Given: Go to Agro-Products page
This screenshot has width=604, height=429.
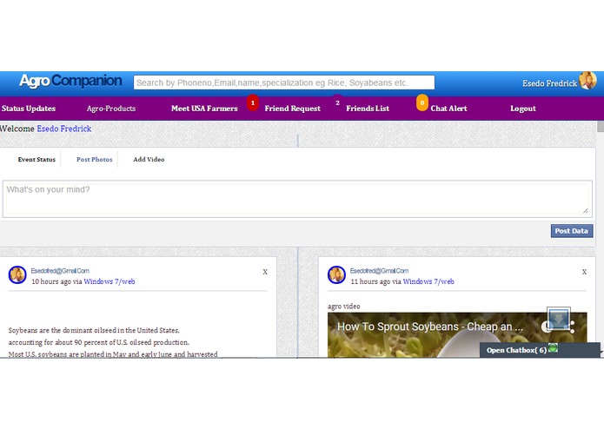Looking at the screenshot, I should point(111,109).
